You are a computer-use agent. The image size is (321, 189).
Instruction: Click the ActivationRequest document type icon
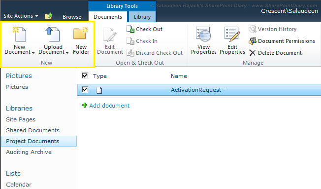coord(99,90)
